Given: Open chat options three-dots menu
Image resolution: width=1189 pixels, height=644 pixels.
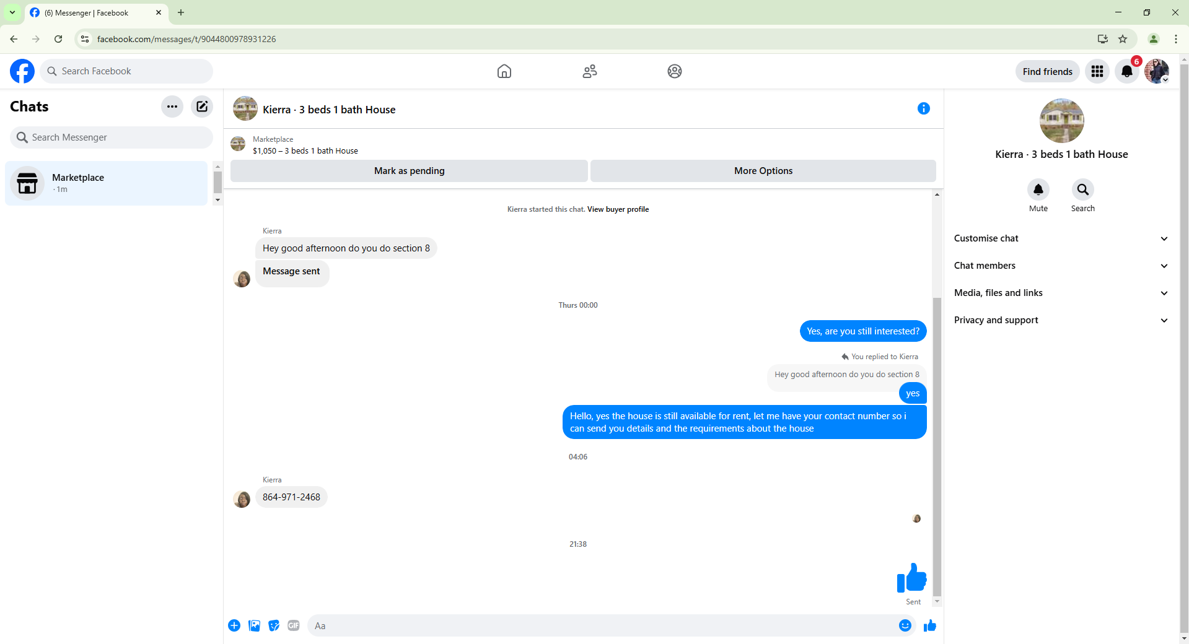Looking at the screenshot, I should coord(172,107).
